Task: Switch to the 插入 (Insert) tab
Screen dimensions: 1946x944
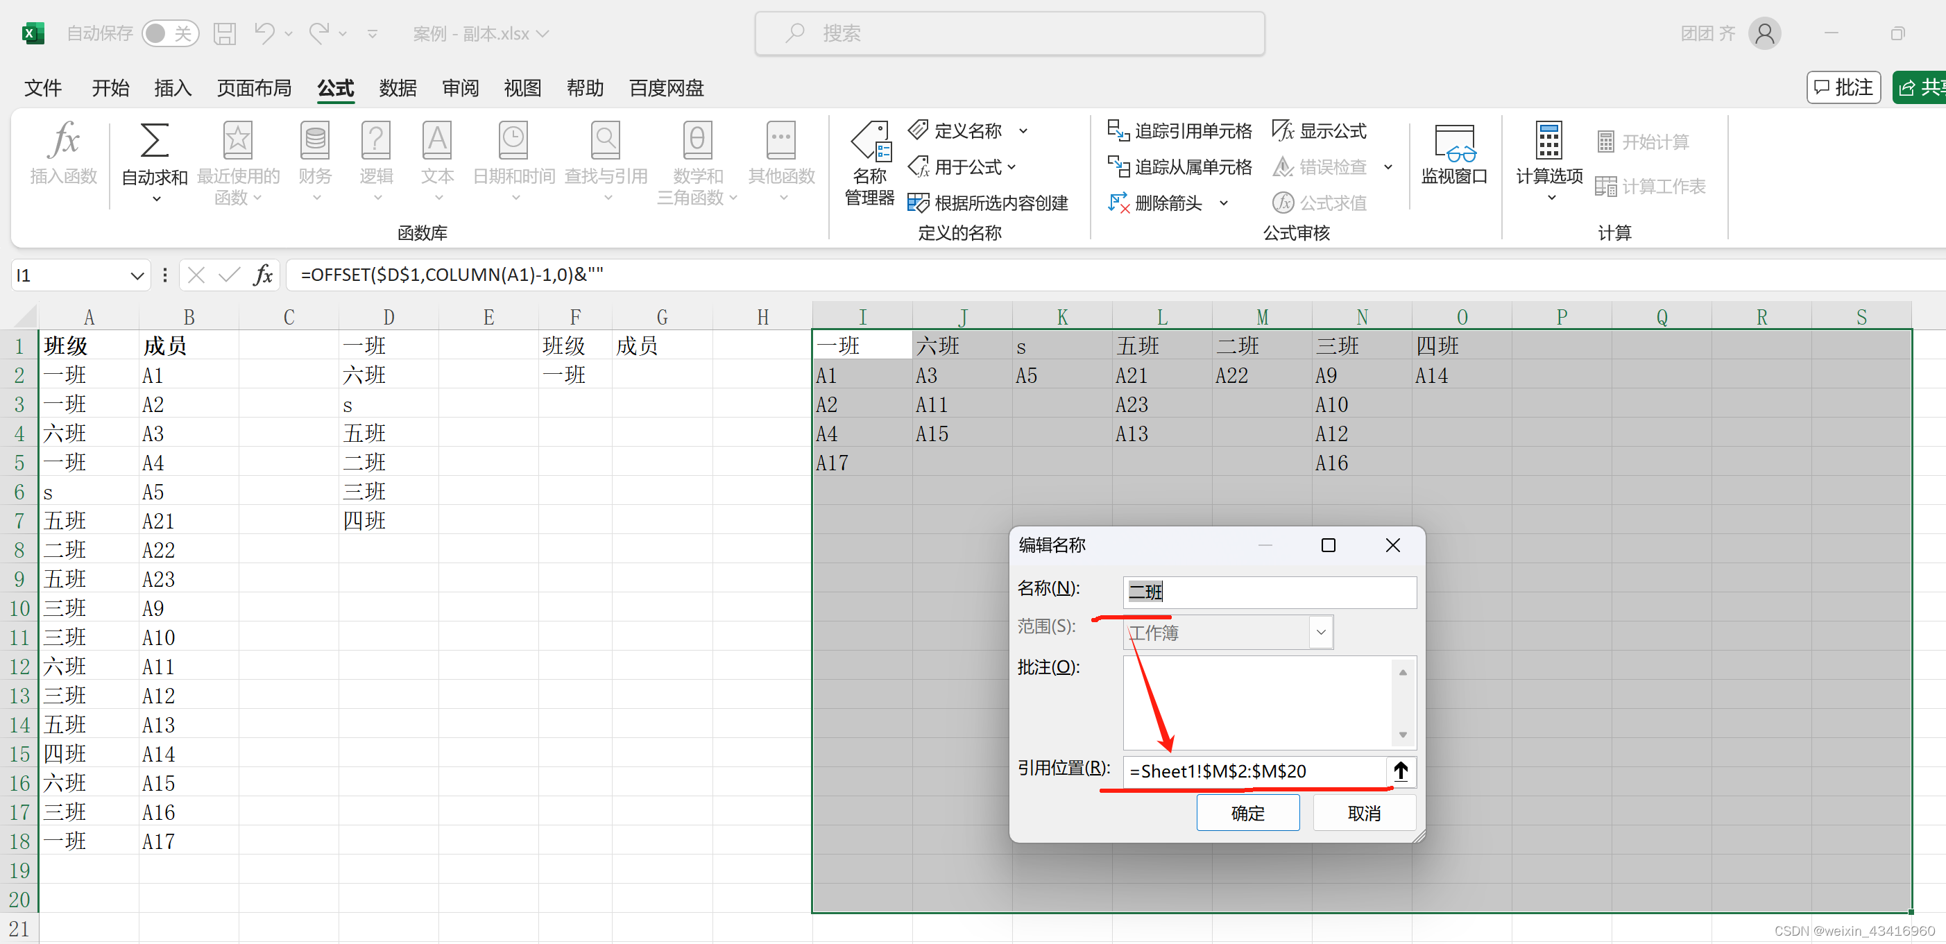Action: 173,88
